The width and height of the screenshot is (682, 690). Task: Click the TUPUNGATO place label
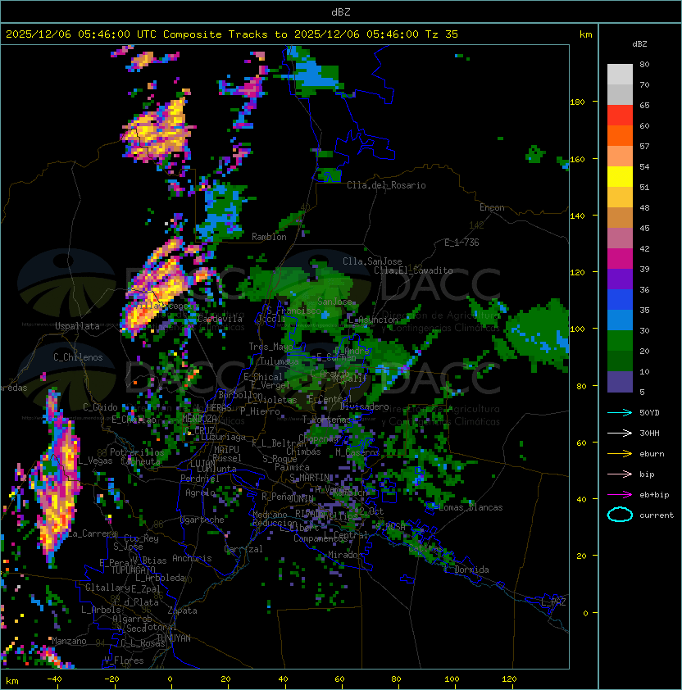[x=133, y=570]
